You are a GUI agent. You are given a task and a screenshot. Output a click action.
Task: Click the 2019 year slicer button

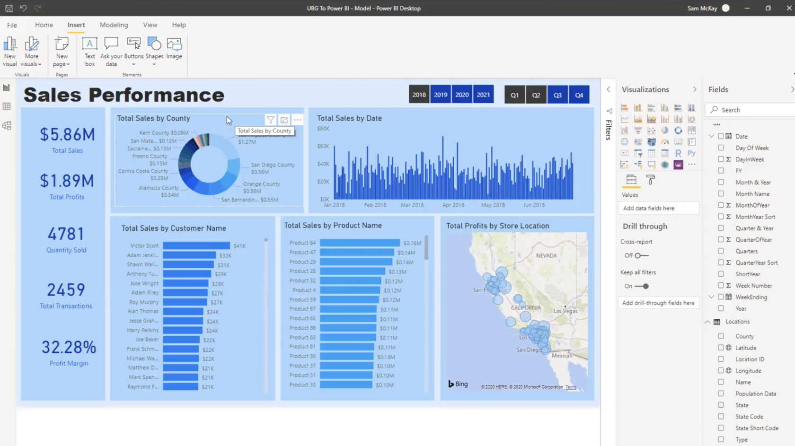pyautogui.click(x=441, y=95)
